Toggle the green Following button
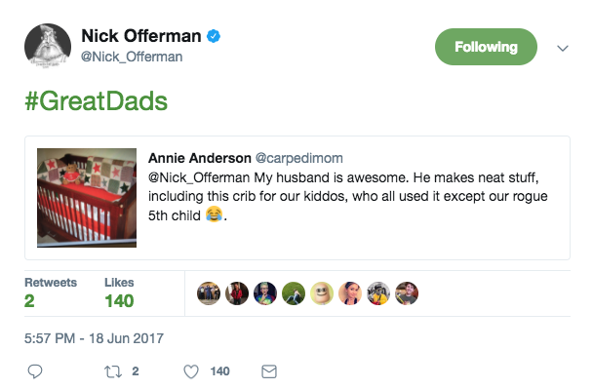Viewport: 593px width, 389px height. (486, 47)
